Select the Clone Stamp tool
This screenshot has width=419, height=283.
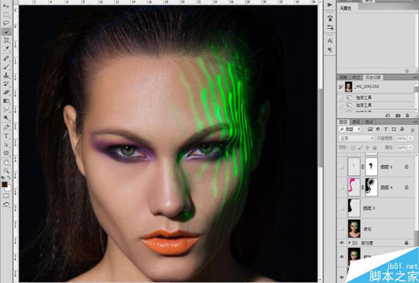tap(6, 75)
